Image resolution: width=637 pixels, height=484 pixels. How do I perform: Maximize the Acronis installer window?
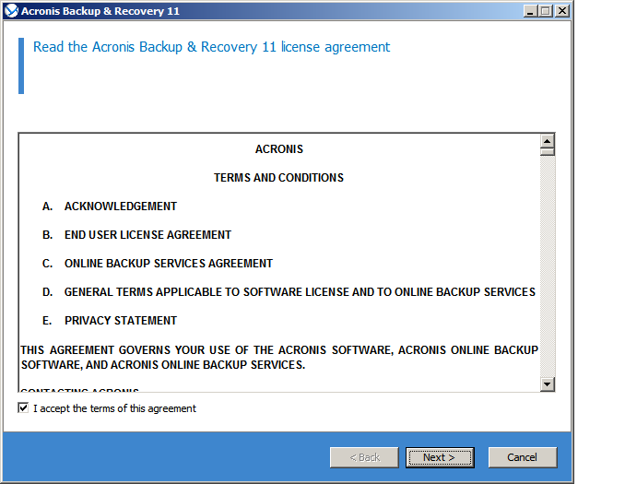tap(546, 11)
